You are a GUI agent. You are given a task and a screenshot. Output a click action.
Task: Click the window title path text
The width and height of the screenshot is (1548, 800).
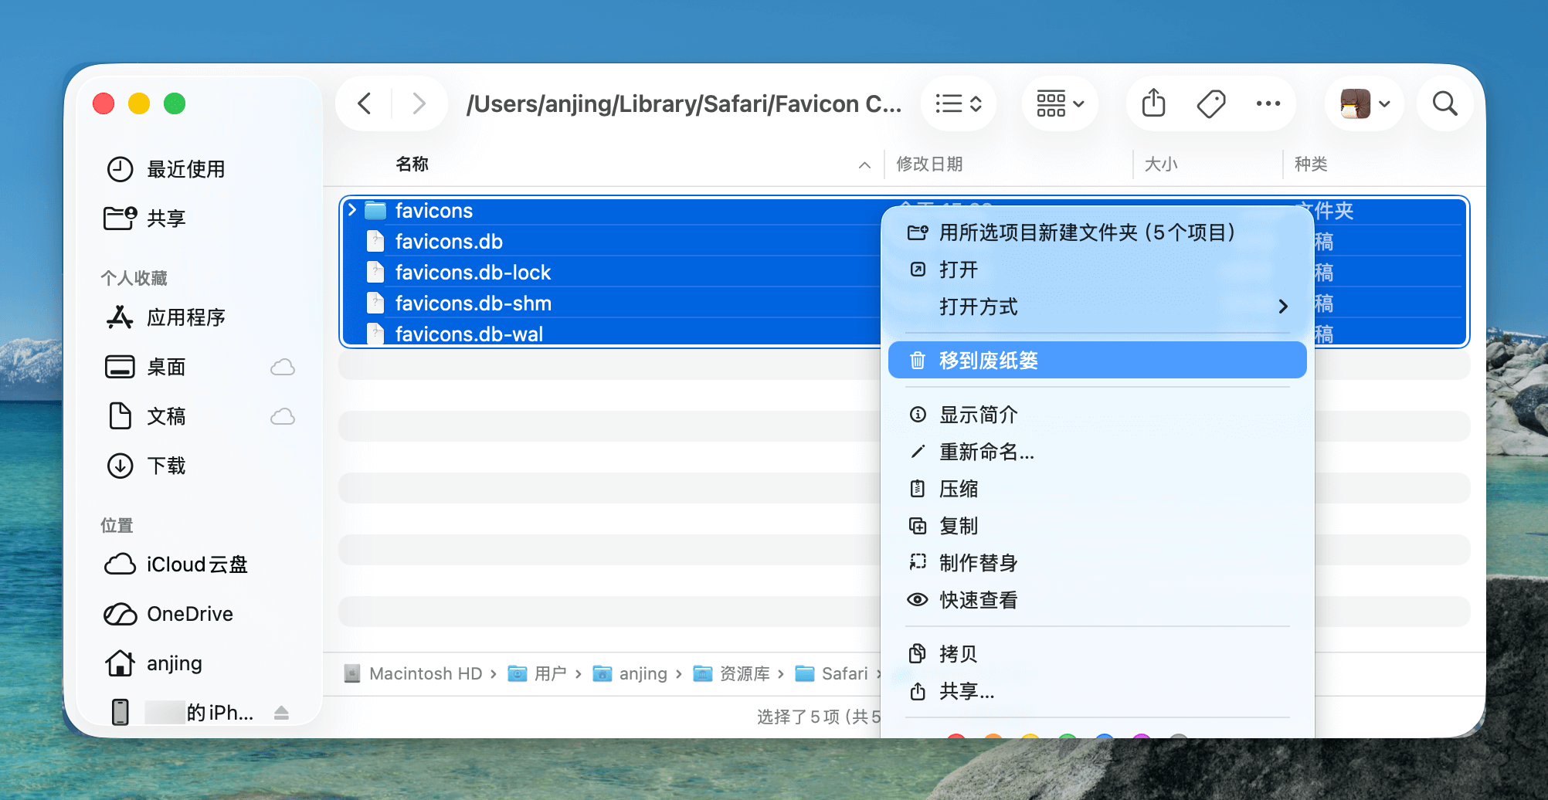[x=684, y=103]
